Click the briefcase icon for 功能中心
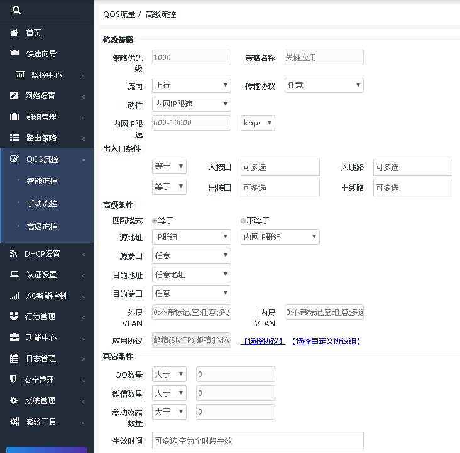Viewport: 460px width, 453px height. (x=14, y=338)
